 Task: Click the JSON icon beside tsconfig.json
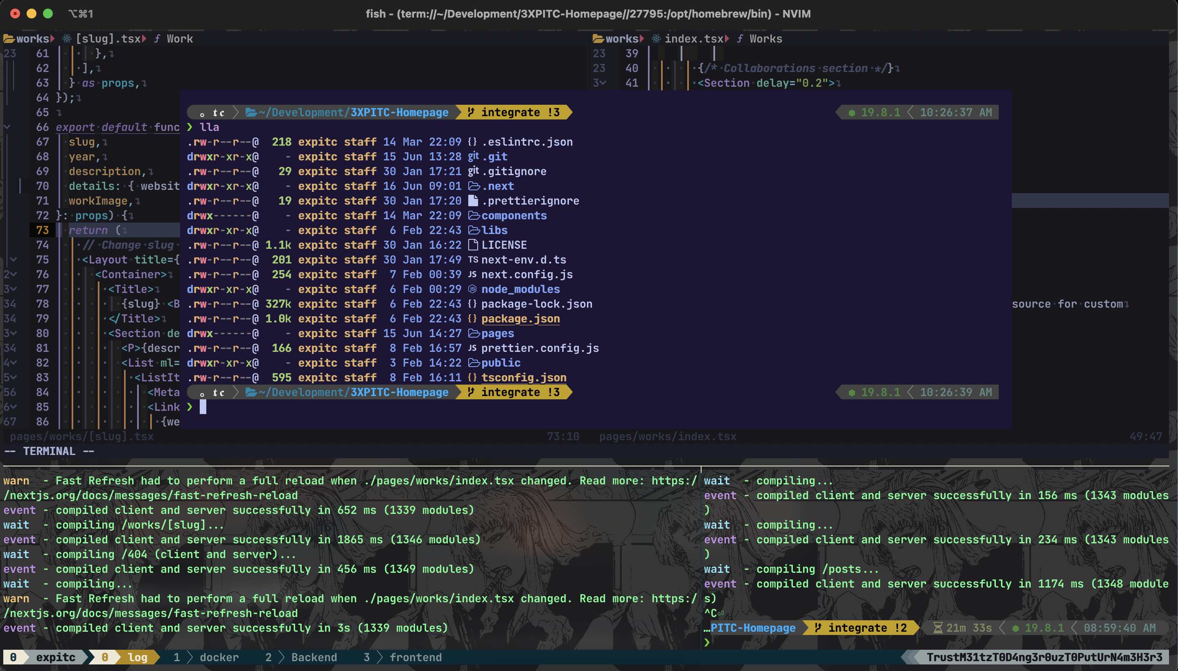pos(473,377)
